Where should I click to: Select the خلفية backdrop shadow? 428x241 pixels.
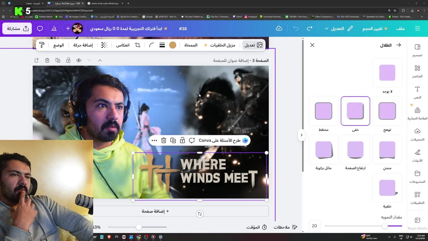pyautogui.click(x=387, y=188)
